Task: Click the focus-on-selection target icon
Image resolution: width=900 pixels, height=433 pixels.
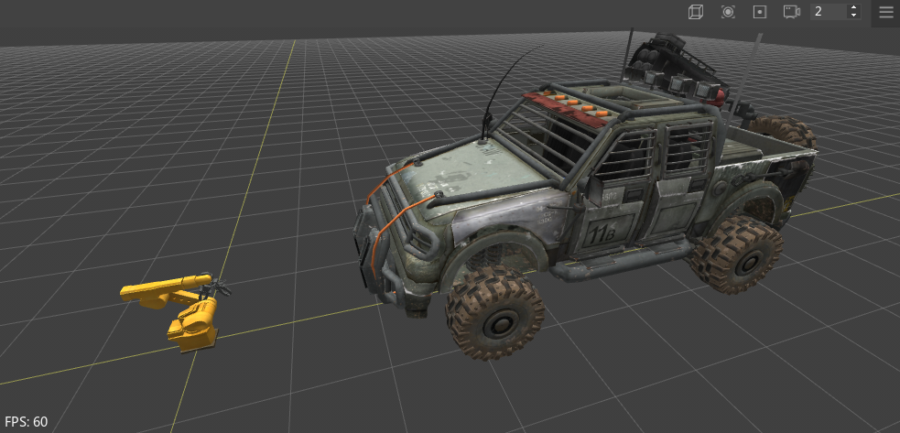Action: pos(728,12)
